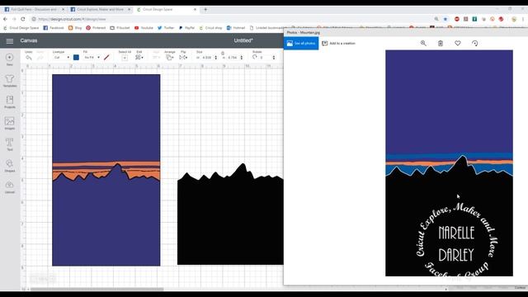Screen dimensions: 528x297
Task: Click the zoom magnifier icon in Photos
Action: [x=423, y=43]
